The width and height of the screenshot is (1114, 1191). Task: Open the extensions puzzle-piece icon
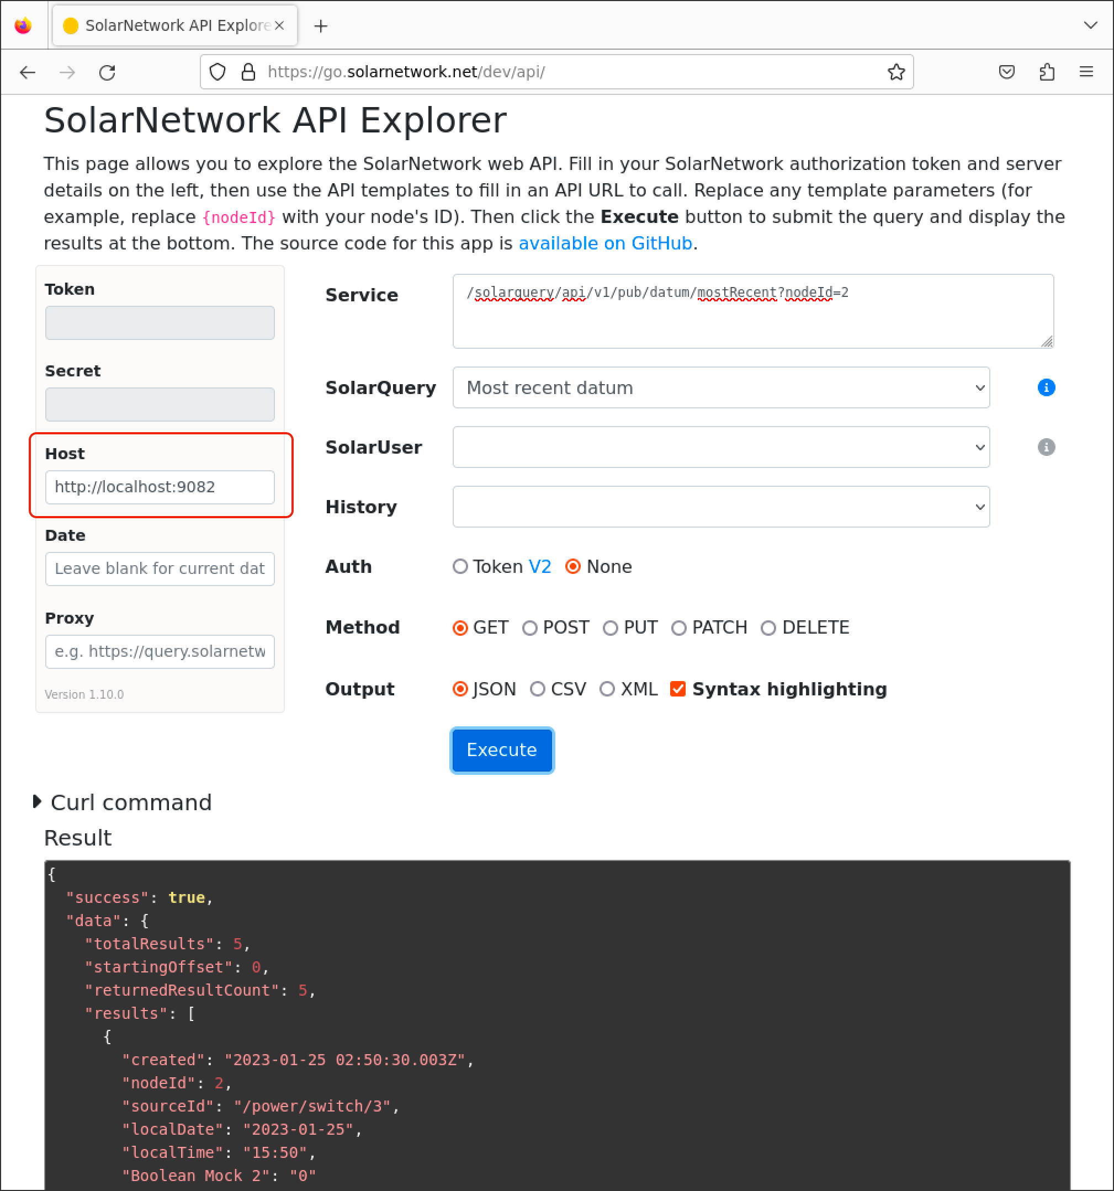coord(1047,72)
